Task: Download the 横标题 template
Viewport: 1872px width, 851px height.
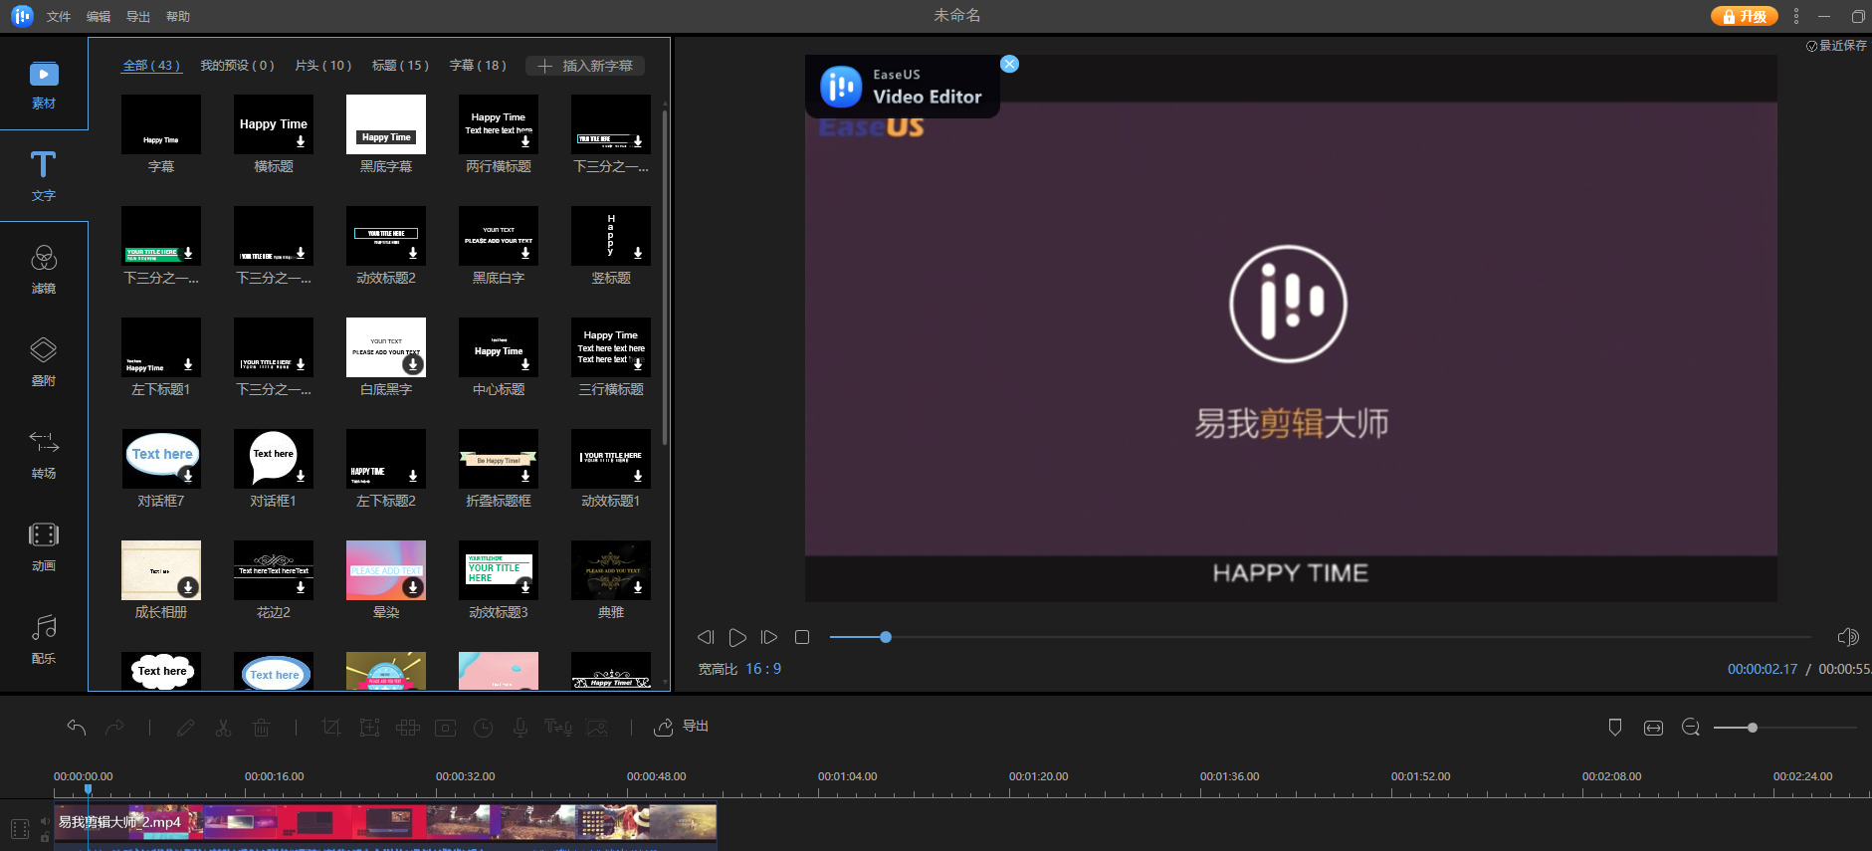Action: click(x=301, y=141)
